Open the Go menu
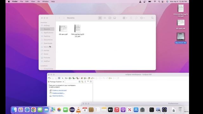 (x=39, y=2)
